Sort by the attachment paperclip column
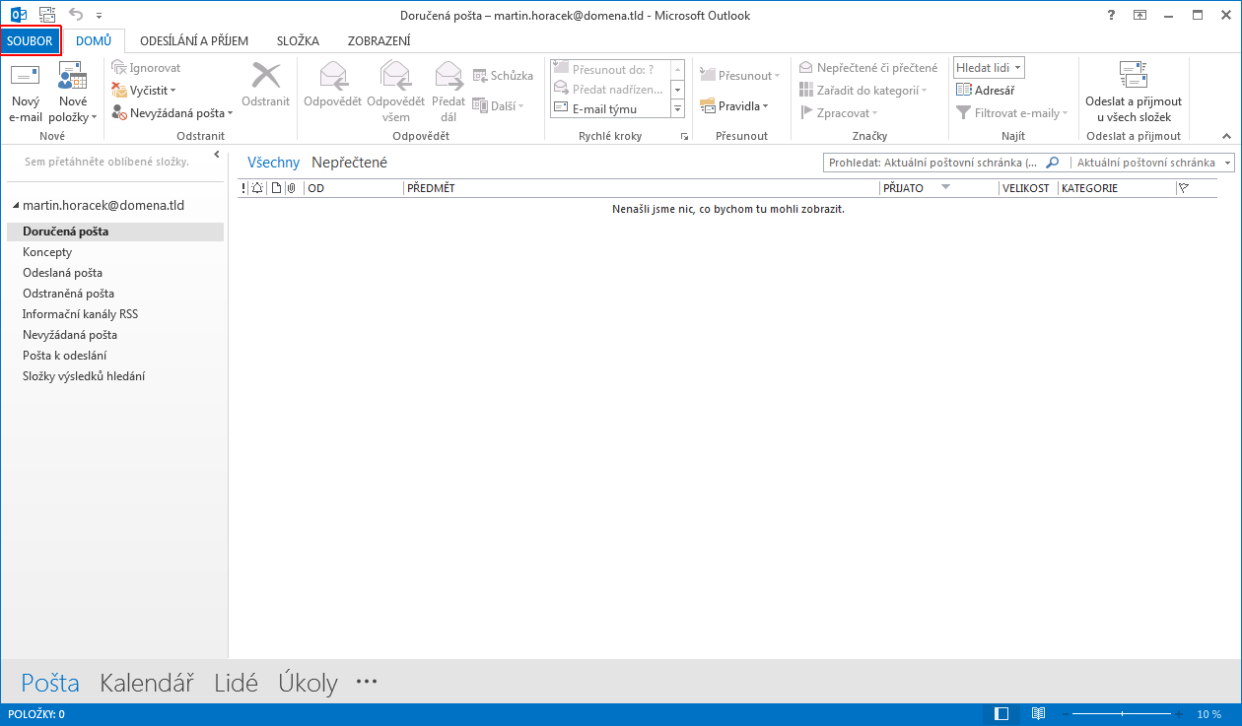Image resolution: width=1242 pixels, height=726 pixels. click(291, 188)
